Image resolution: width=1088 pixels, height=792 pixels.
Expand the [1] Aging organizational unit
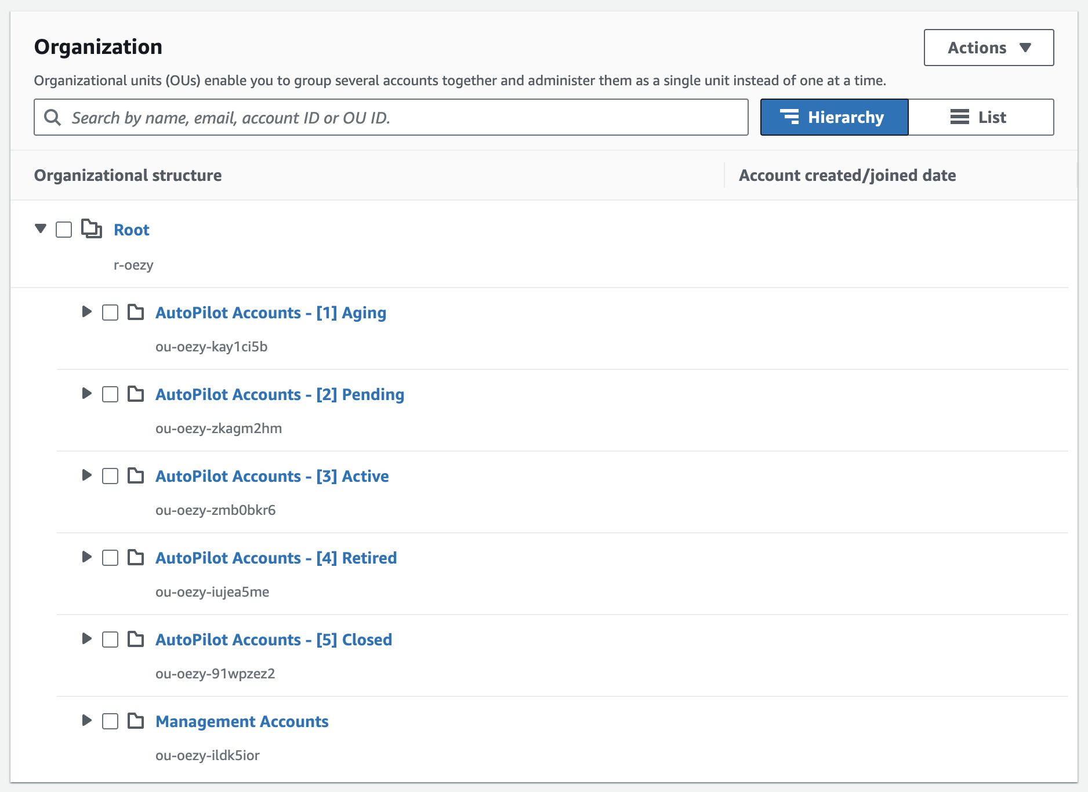tap(87, 312)
